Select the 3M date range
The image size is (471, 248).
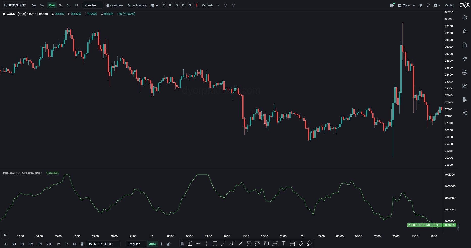(x=31, y=244)
